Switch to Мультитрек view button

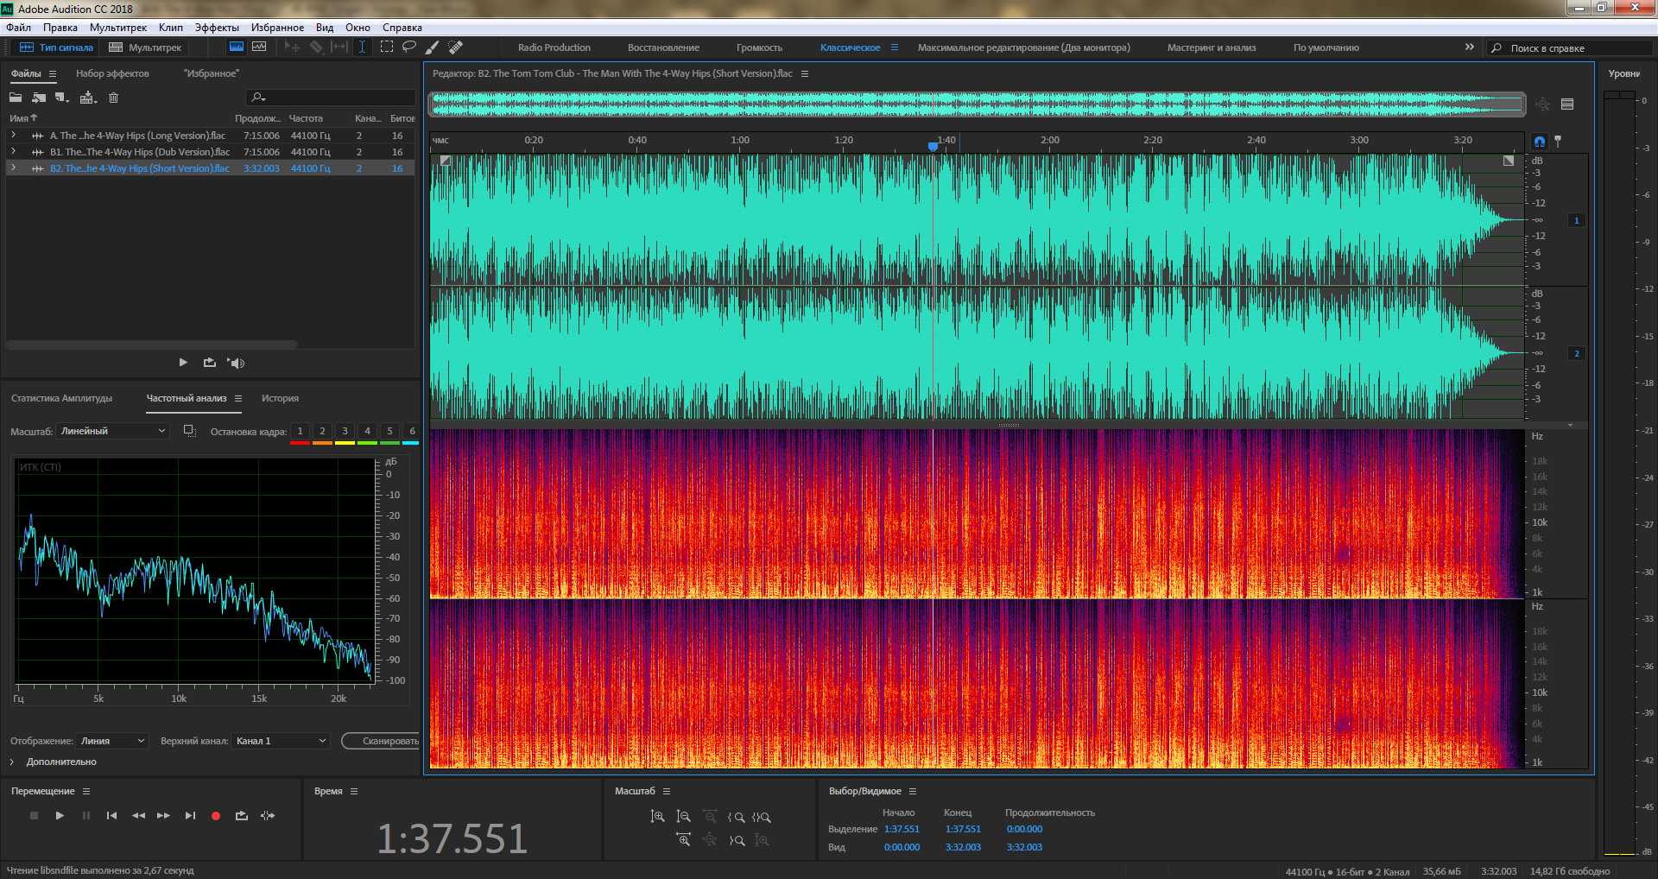click(x=147, y=47)
